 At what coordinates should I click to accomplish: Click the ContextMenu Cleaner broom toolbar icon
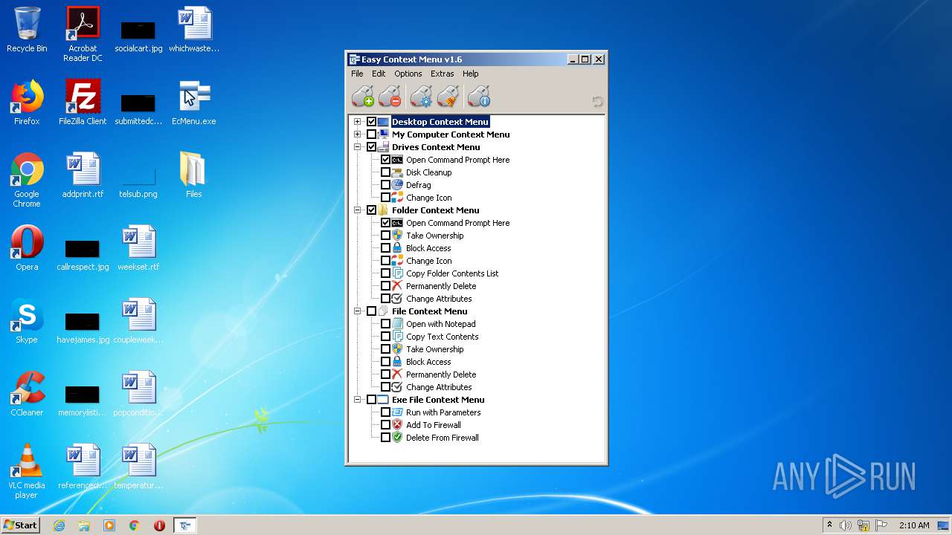tap(448, 97)
